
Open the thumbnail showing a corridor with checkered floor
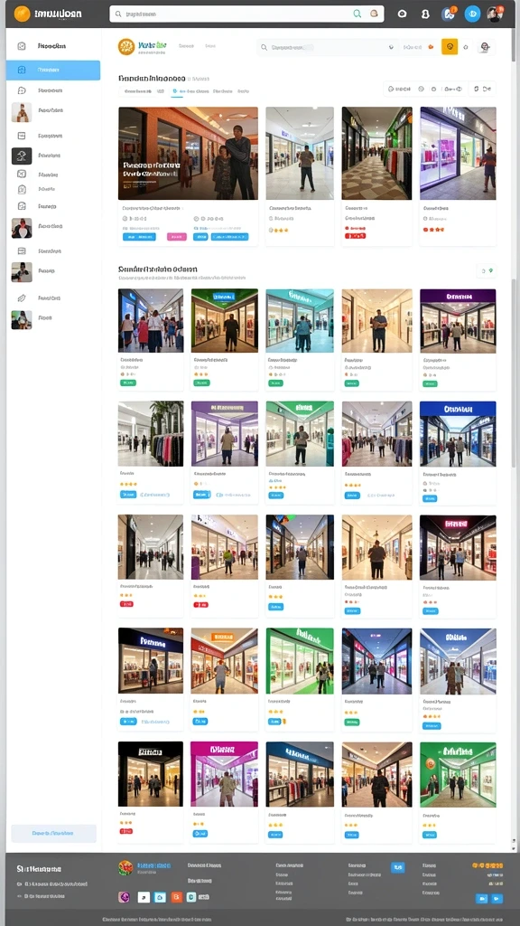(376, 154)
